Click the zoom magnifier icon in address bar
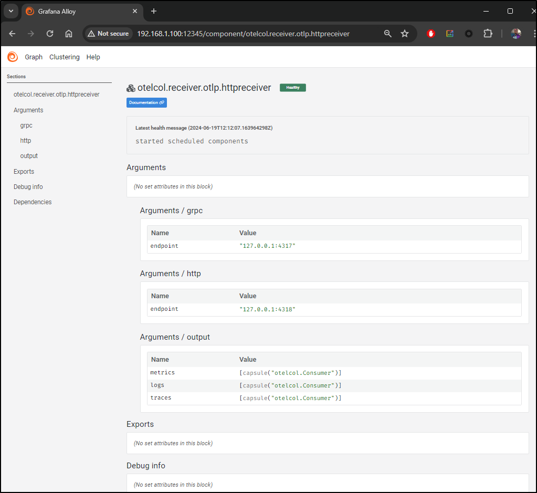This screenshot has height=493, width=537. 388,34
